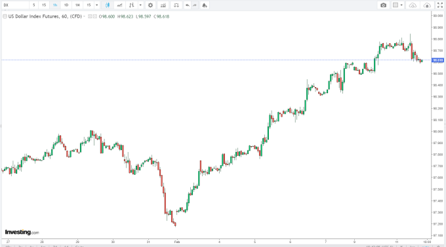
Task: Create an alert with the bell icon
Action: 205,5
